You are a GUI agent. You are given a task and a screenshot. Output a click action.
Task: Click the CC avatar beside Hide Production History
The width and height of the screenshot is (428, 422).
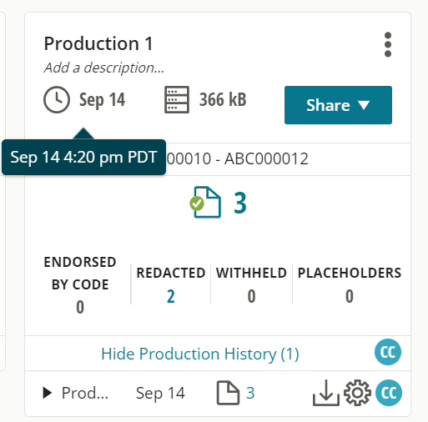tap(388, 352)
